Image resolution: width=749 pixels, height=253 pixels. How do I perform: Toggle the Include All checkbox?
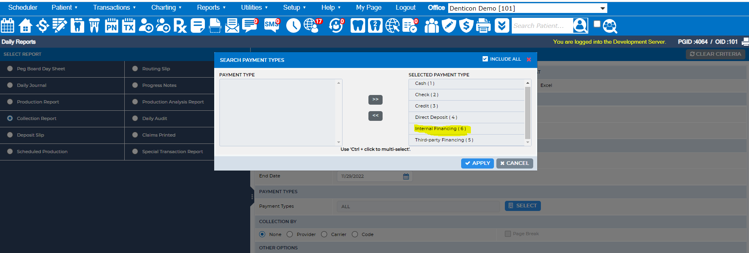pos(485,59)
